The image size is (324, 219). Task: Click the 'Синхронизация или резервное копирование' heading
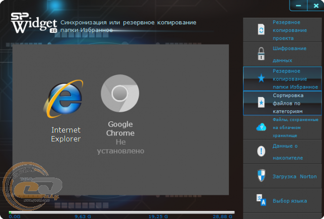tap(128, 22)
